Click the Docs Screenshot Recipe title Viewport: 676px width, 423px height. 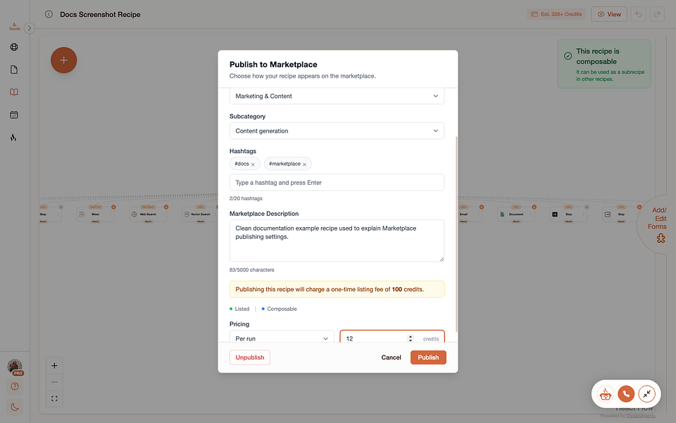coord(100,14)
